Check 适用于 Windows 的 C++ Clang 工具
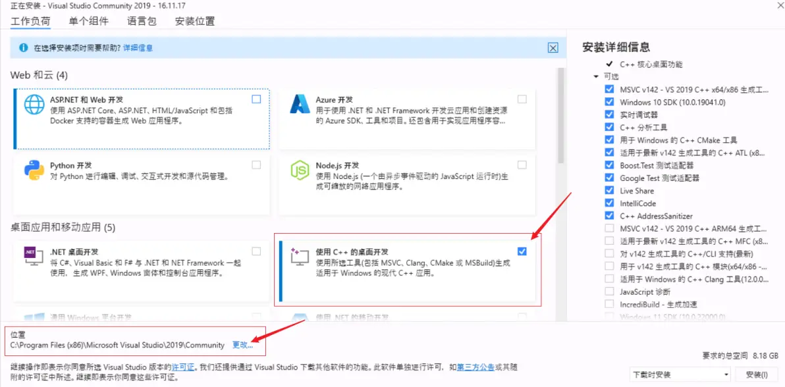The width and height of the screenshot is (785, 387). [609, 279]
